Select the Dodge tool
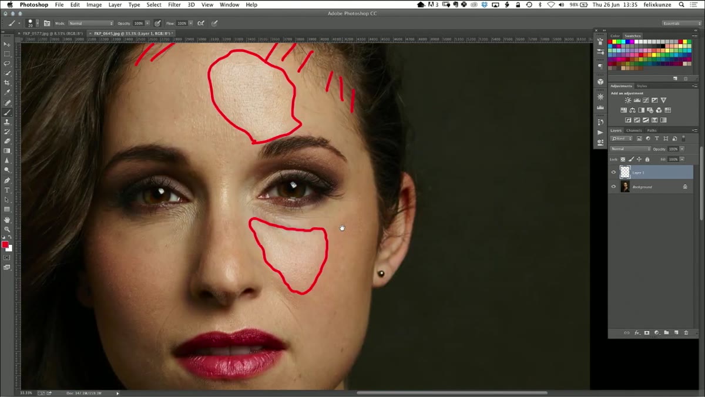Screen dimensions: 705x397 (7, 170)
